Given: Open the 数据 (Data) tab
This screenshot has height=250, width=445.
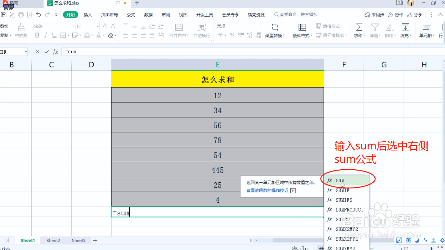Looking at the screenshot, I should tap(149, 15).
